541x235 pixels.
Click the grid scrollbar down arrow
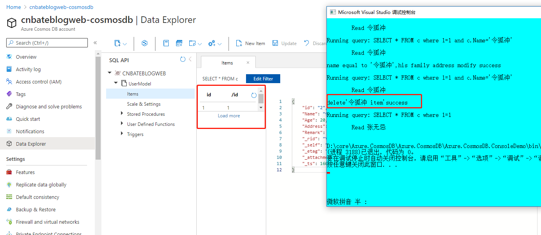point(261,108)
